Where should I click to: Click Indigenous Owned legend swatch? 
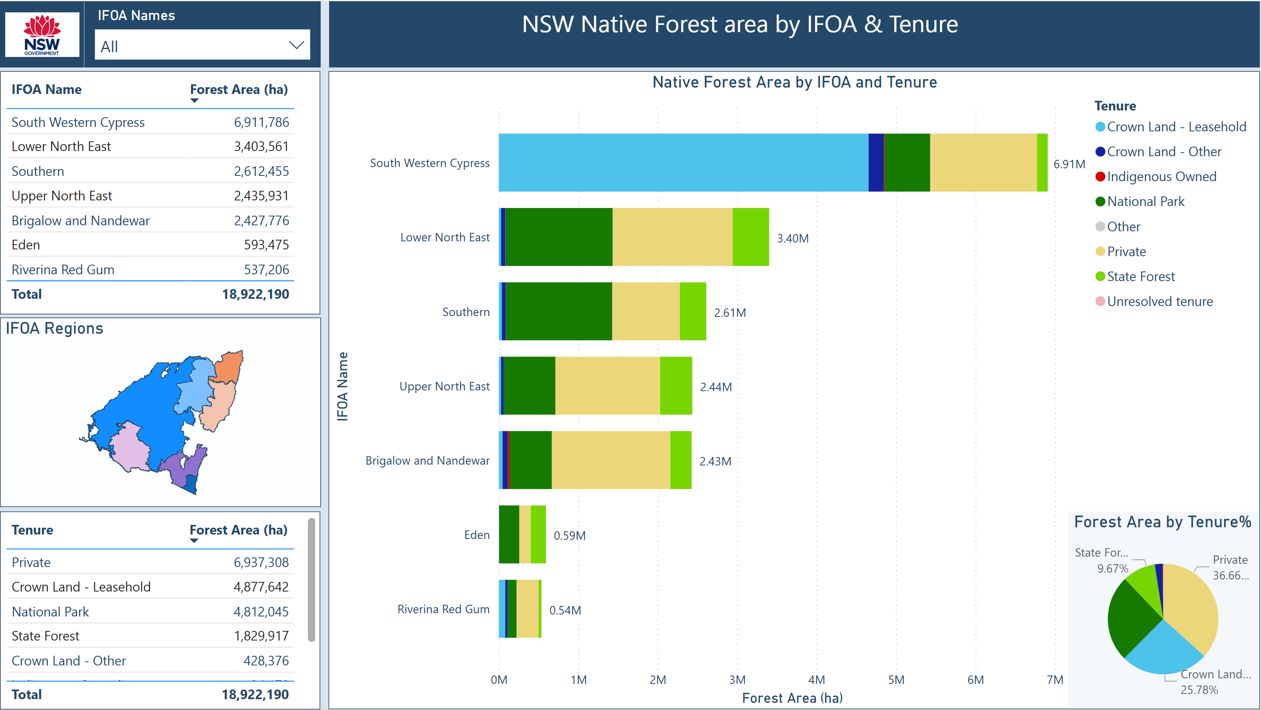[1100, 177]
